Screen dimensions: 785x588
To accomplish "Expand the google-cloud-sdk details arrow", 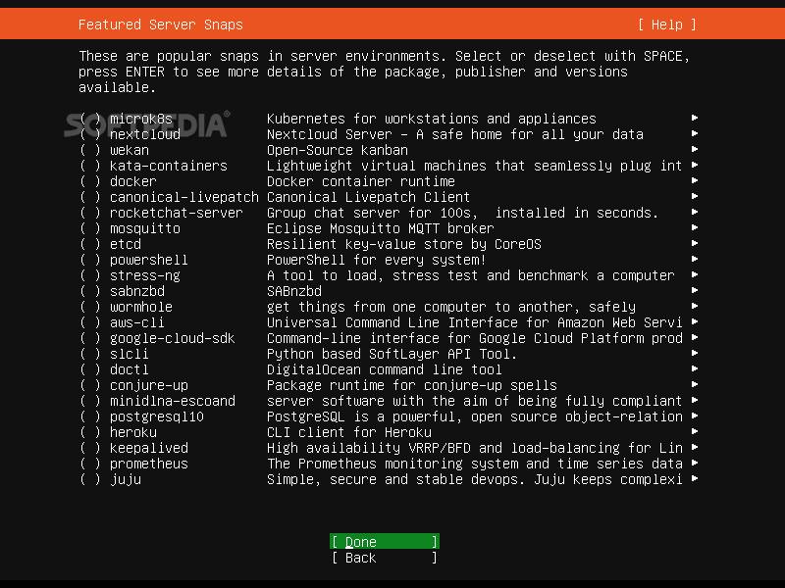I will (695, 337).
